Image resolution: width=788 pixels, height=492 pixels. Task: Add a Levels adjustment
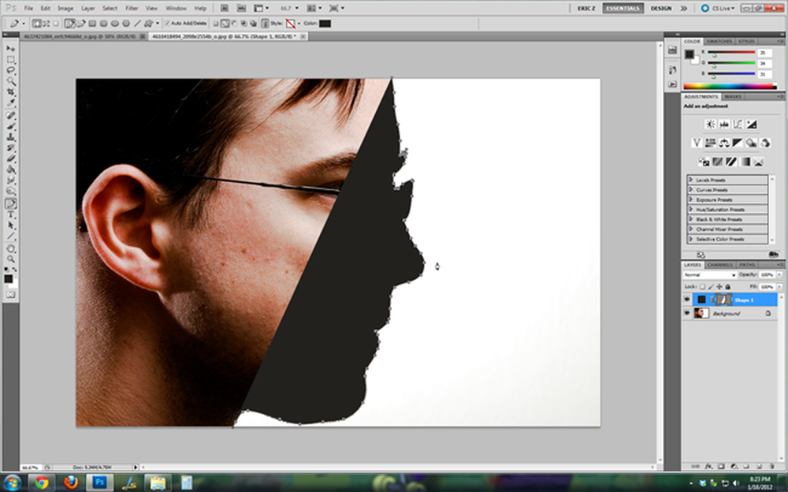tap(723, 125)
